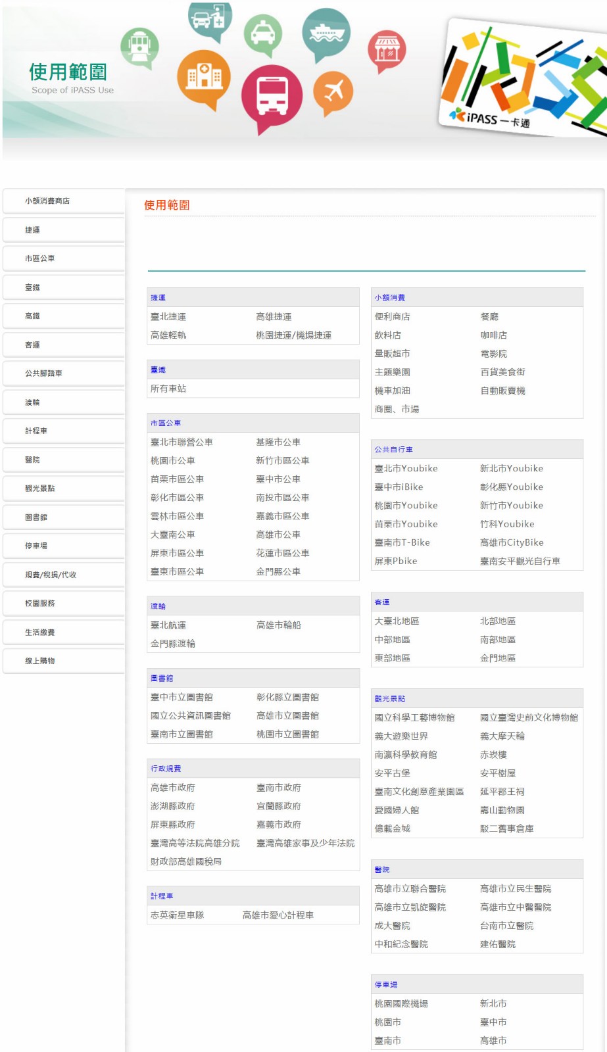Click the 渡輪 section header link
Viewport: 607px width, 1052px height.
(158, 606)
